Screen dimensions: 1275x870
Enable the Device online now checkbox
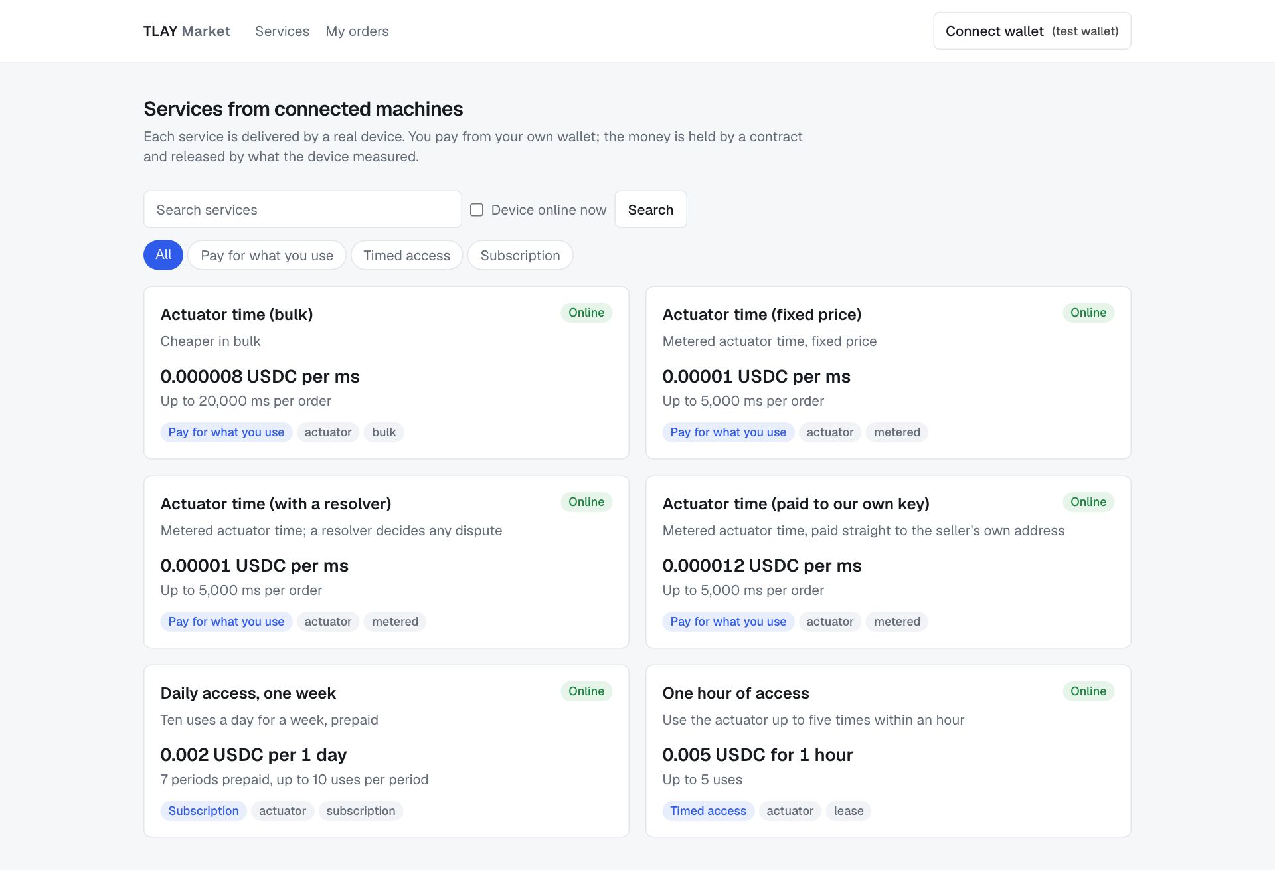[x=477, y=210]
